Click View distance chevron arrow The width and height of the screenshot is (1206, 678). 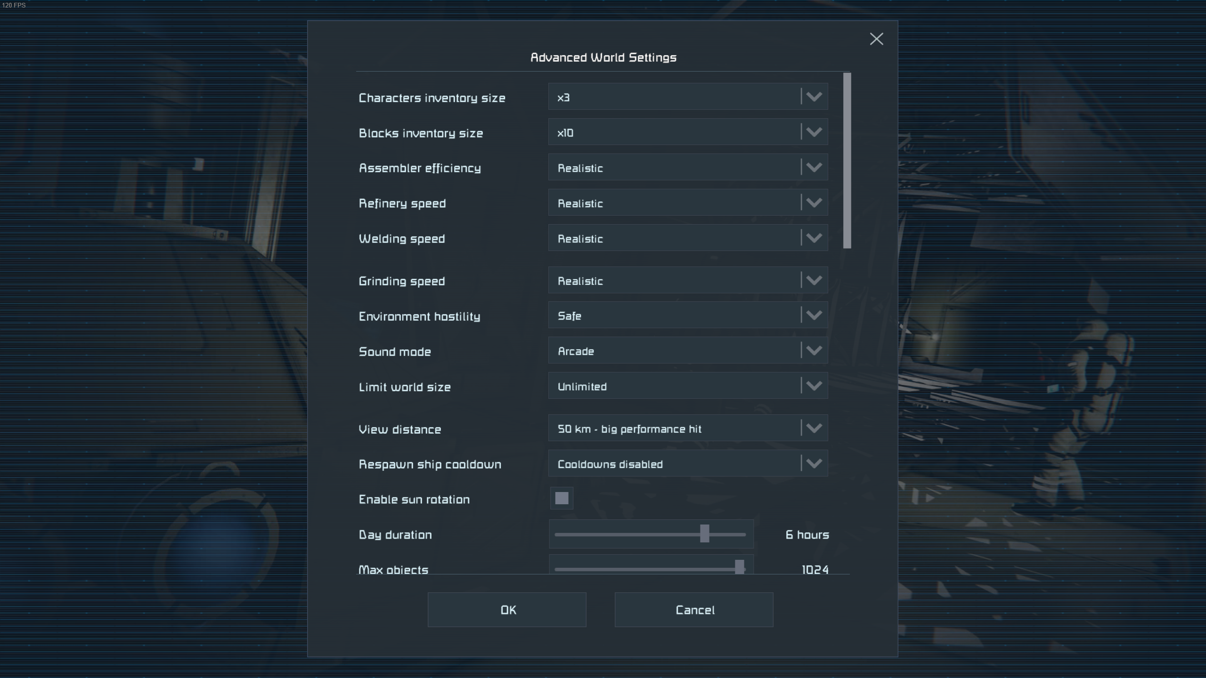(x=814, y=428)
